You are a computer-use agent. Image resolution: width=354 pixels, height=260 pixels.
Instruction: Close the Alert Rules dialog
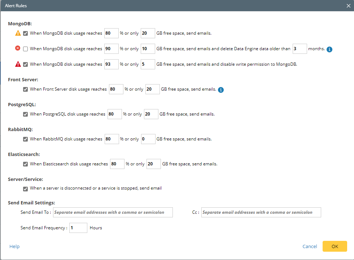tap(348, 6)
